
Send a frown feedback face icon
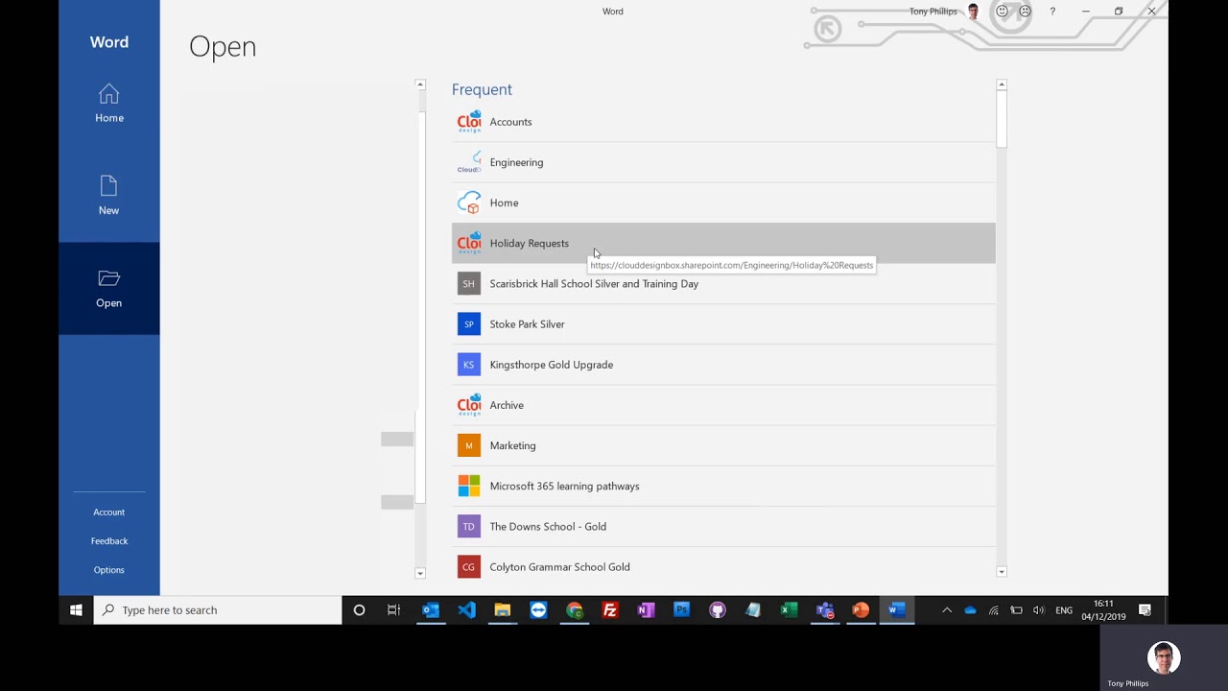coord(1026,12)
